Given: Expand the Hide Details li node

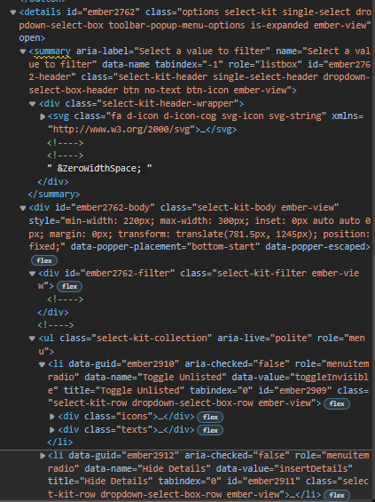Looking at the screenshot, I should 43,456.
